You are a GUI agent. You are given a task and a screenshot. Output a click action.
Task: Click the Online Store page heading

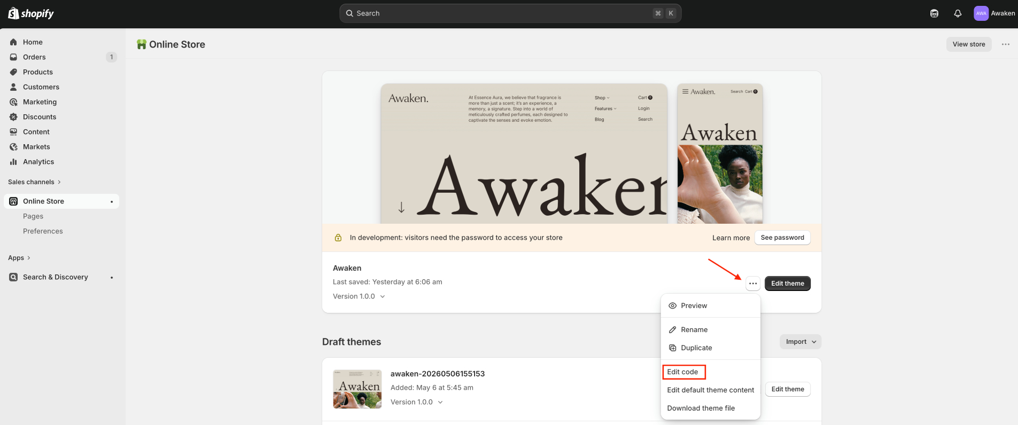point(177,44)
